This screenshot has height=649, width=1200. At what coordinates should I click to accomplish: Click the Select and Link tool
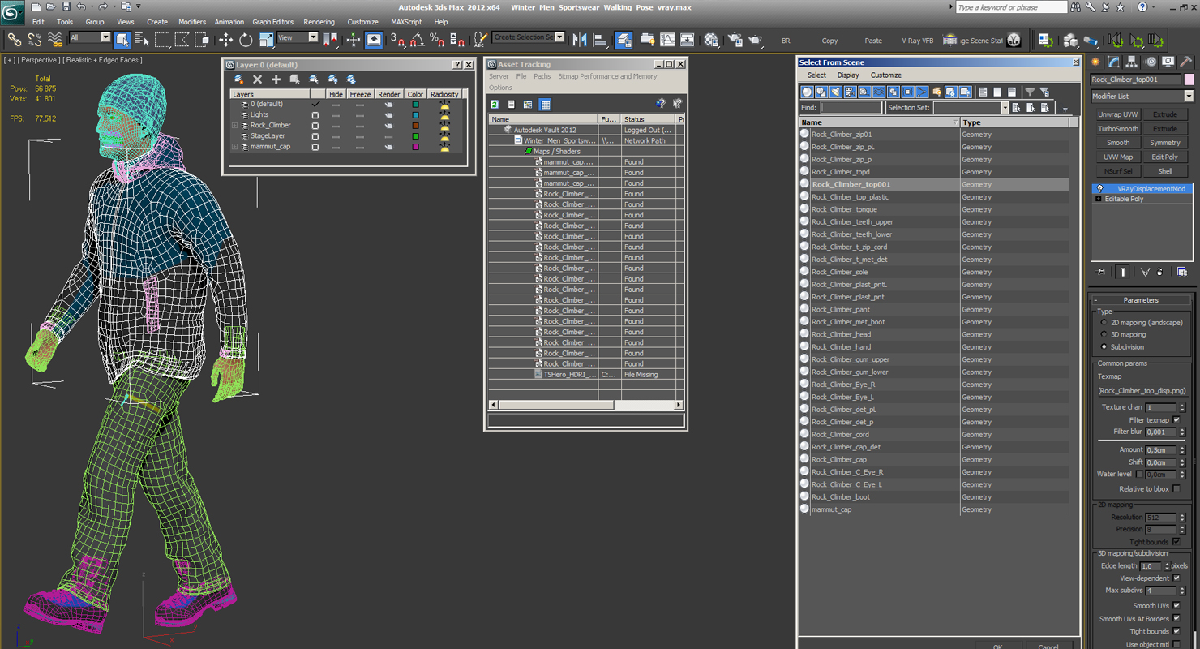pyautogui.click(x=15, y=39)
